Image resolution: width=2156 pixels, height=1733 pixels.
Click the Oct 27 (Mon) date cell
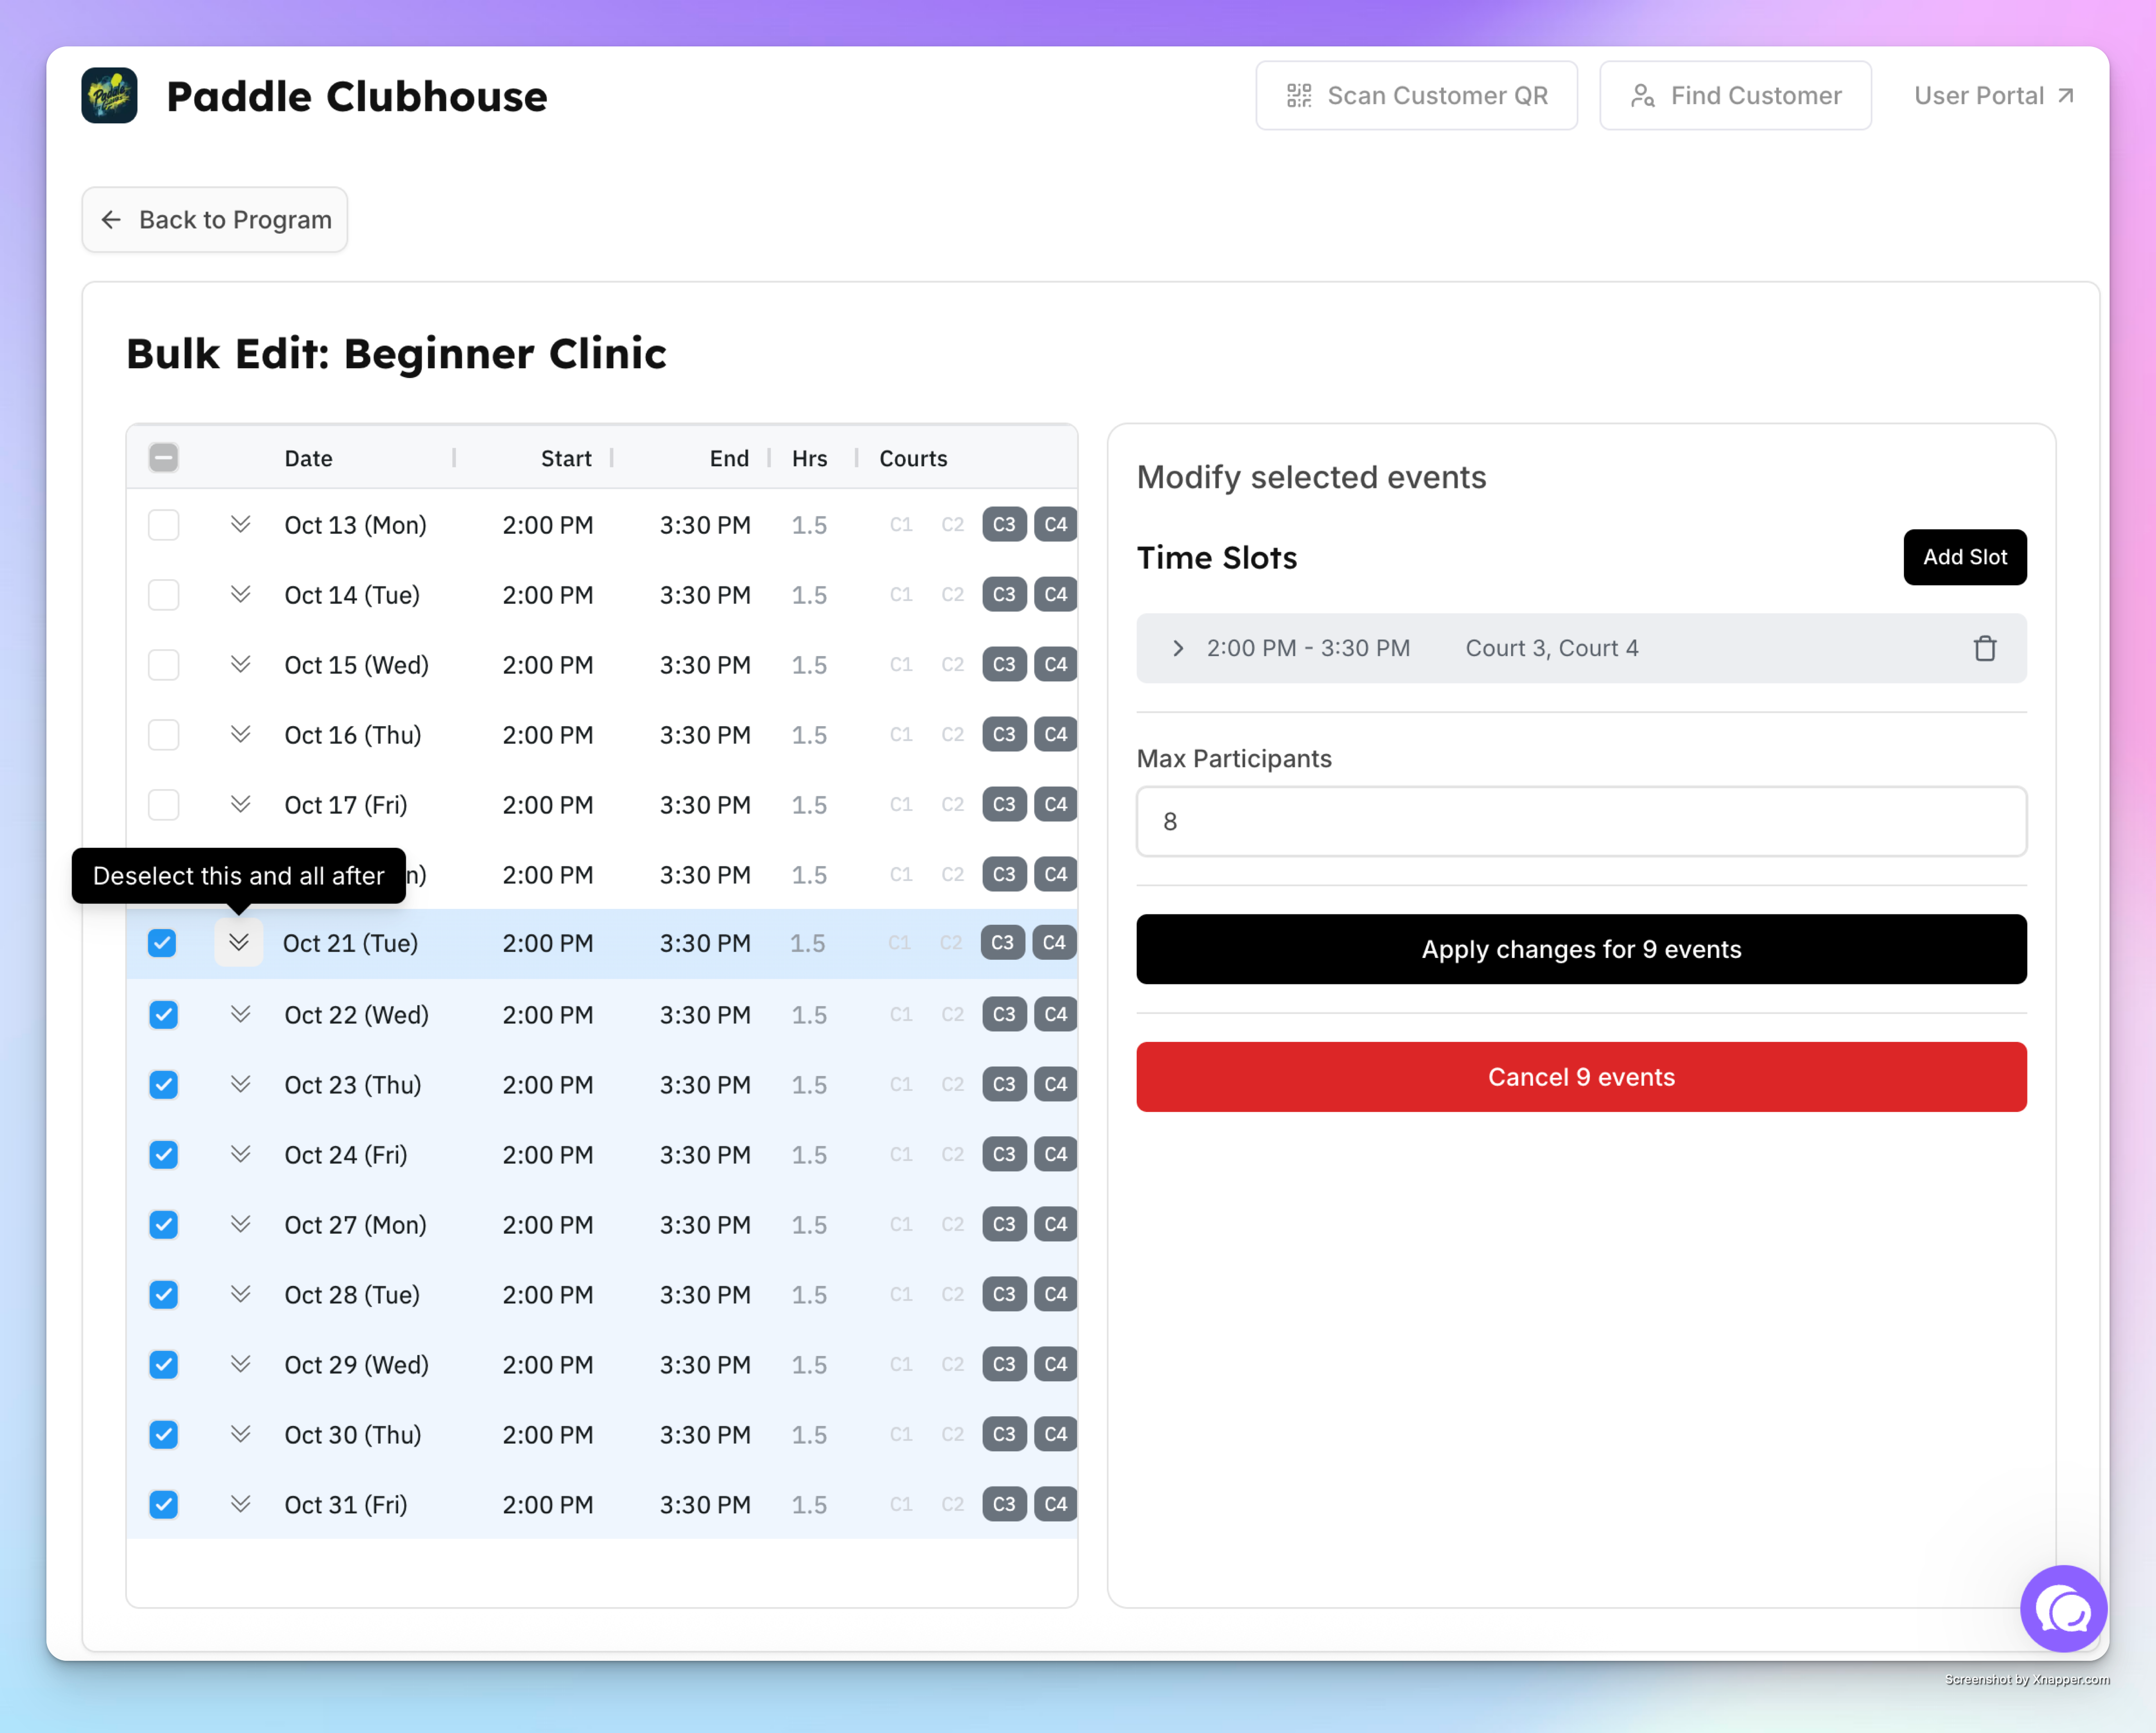(x=355, y=1225)
